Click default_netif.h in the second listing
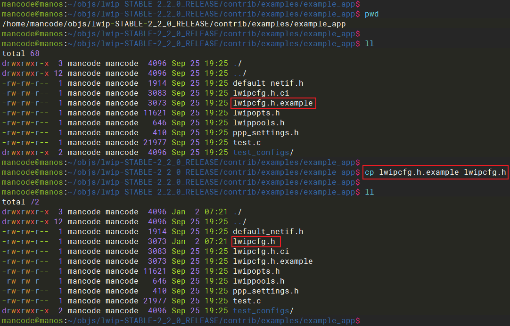Screen dimensions: 510x326 (x=268, y=232)
